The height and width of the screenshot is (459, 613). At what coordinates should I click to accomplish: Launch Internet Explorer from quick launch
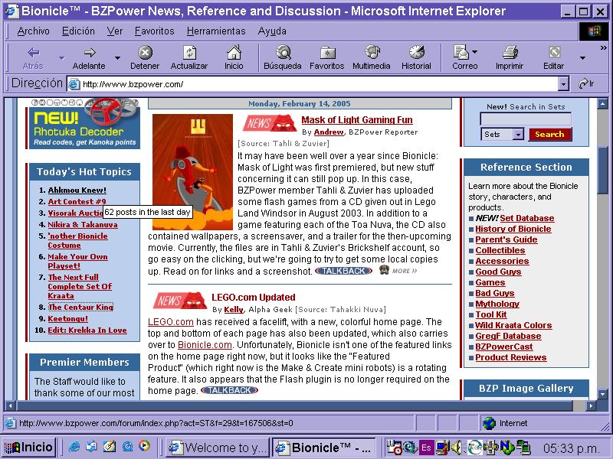pyautogui.click(x=74, y=447)
